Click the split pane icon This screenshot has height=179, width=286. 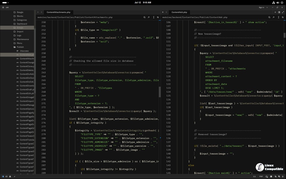pos(279,12)
